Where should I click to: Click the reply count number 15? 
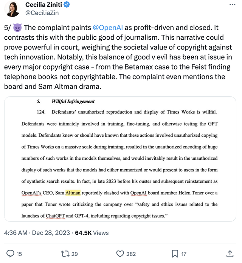tap(19, 254)
